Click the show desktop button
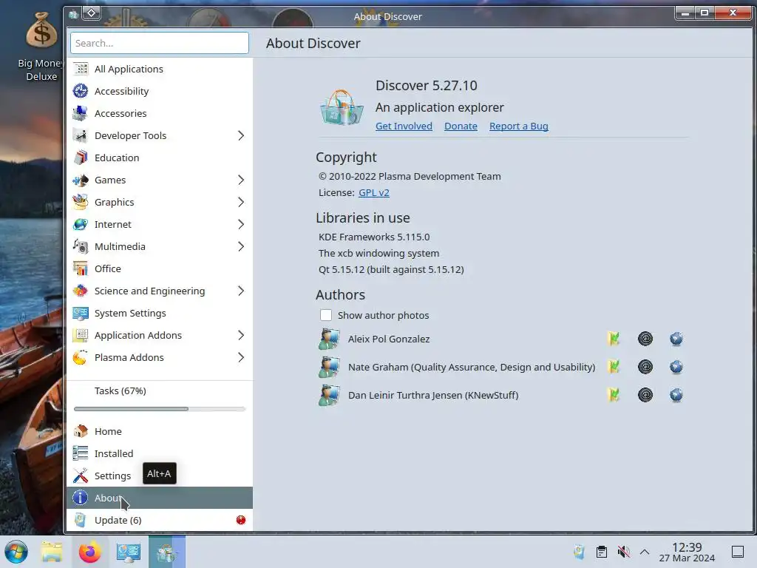 (738, 552)
